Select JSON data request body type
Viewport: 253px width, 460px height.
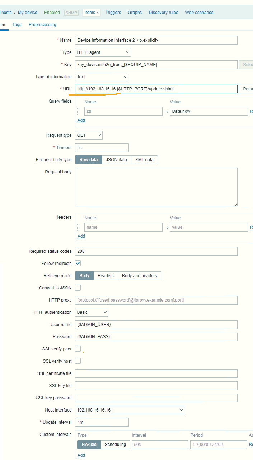pyautogui.click(x=116, y=160)
